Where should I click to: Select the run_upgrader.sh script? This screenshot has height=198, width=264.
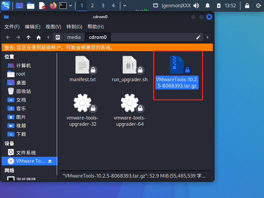click(x=130, y=69)
